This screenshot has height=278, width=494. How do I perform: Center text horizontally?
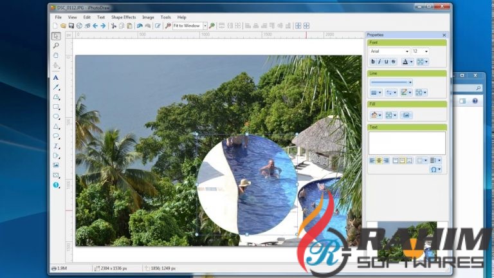379,161
